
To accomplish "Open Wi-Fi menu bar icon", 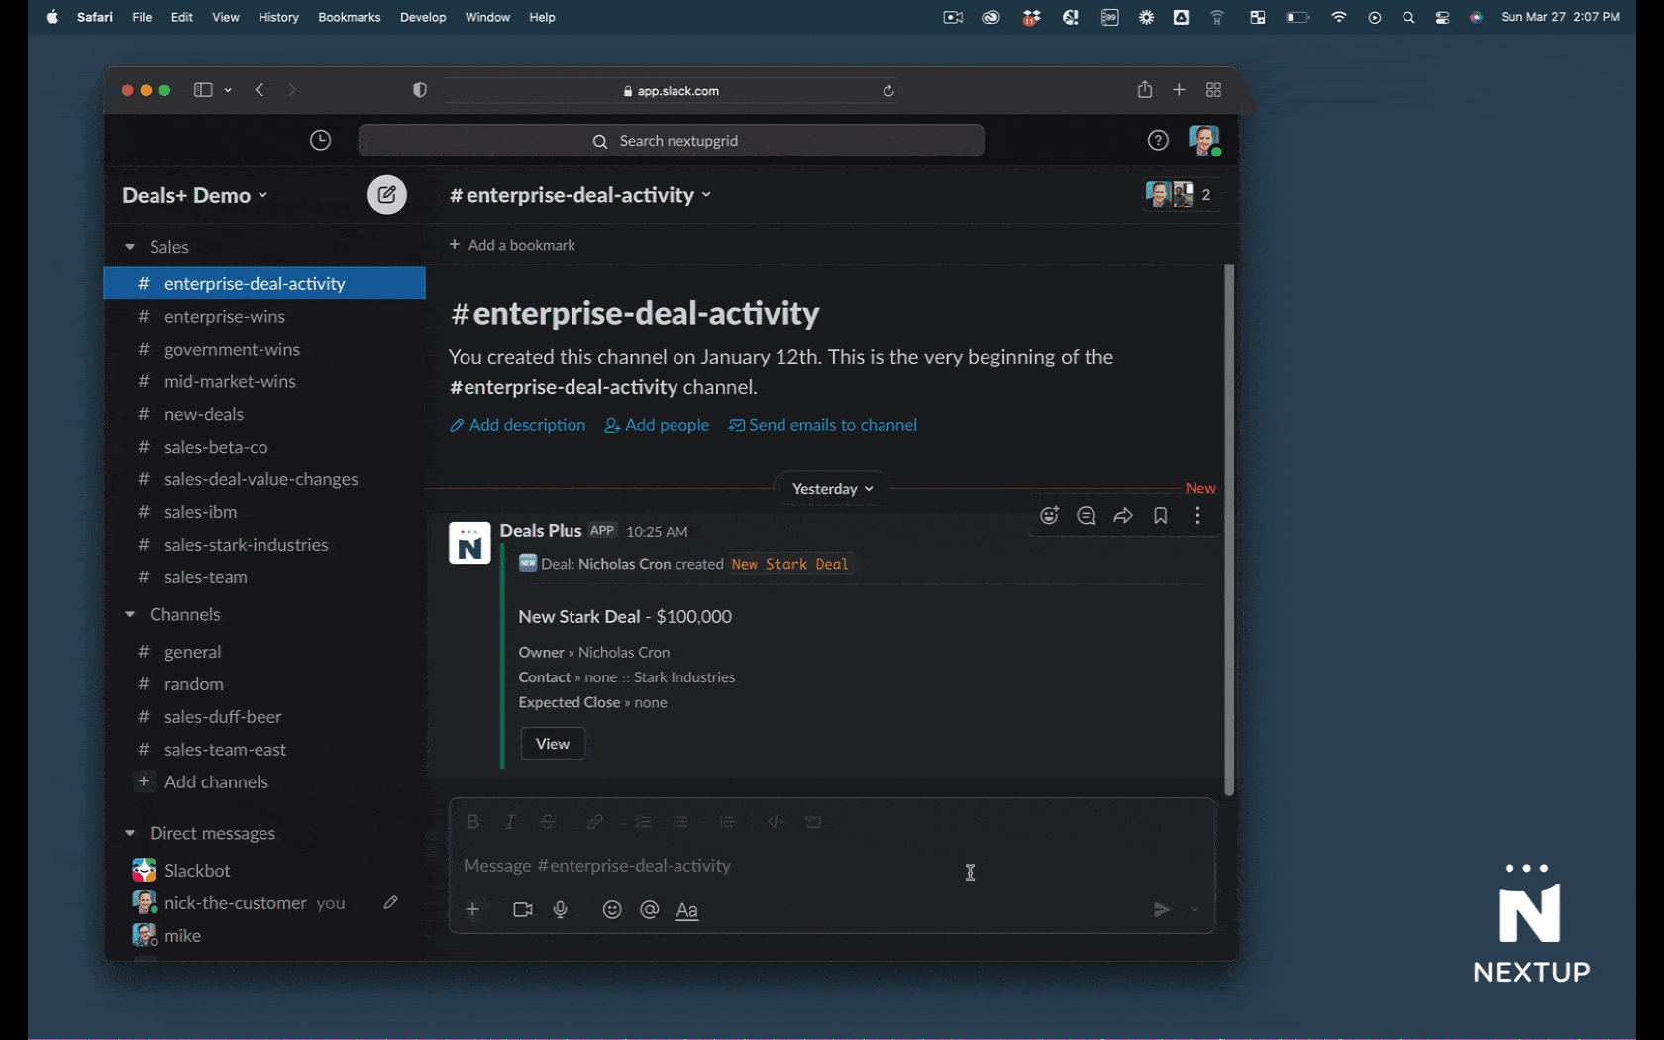I will click(x=1339, y=17).
